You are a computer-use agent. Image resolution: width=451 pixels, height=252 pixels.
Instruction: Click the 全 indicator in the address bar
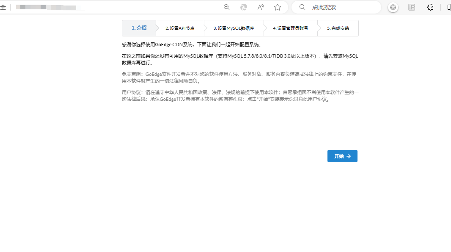[4, 7]
